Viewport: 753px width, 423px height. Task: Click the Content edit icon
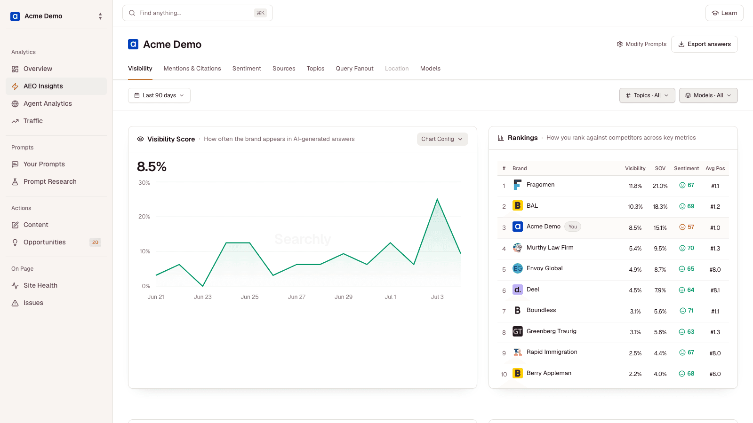click(x=15, y=225)
